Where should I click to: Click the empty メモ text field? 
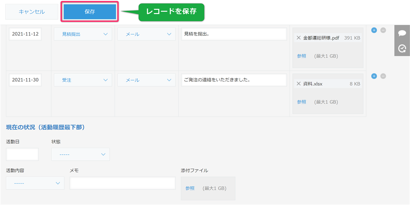point(123,183)
